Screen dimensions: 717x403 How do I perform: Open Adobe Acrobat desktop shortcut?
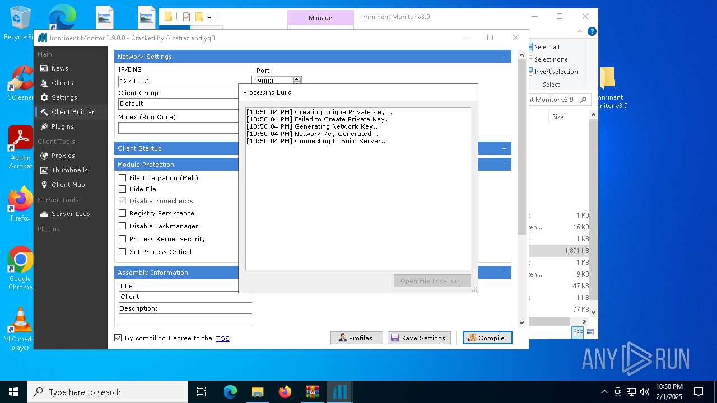20,148
